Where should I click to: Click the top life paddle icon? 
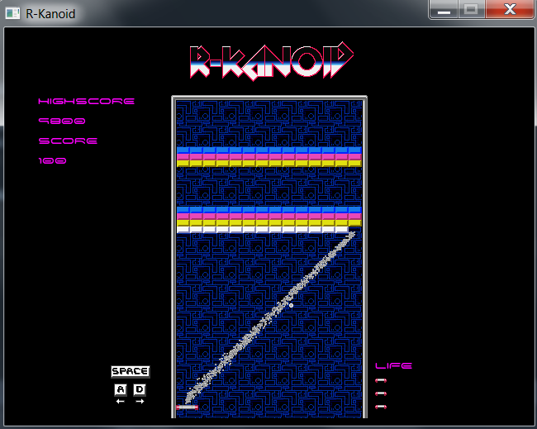(x=381, y=380)
